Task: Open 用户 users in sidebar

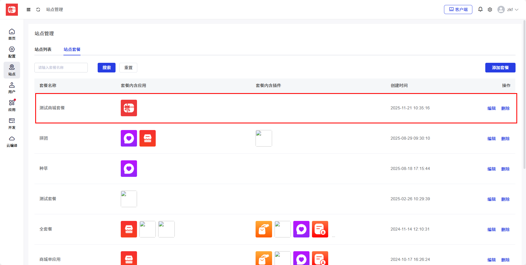Action: point(12,88)
